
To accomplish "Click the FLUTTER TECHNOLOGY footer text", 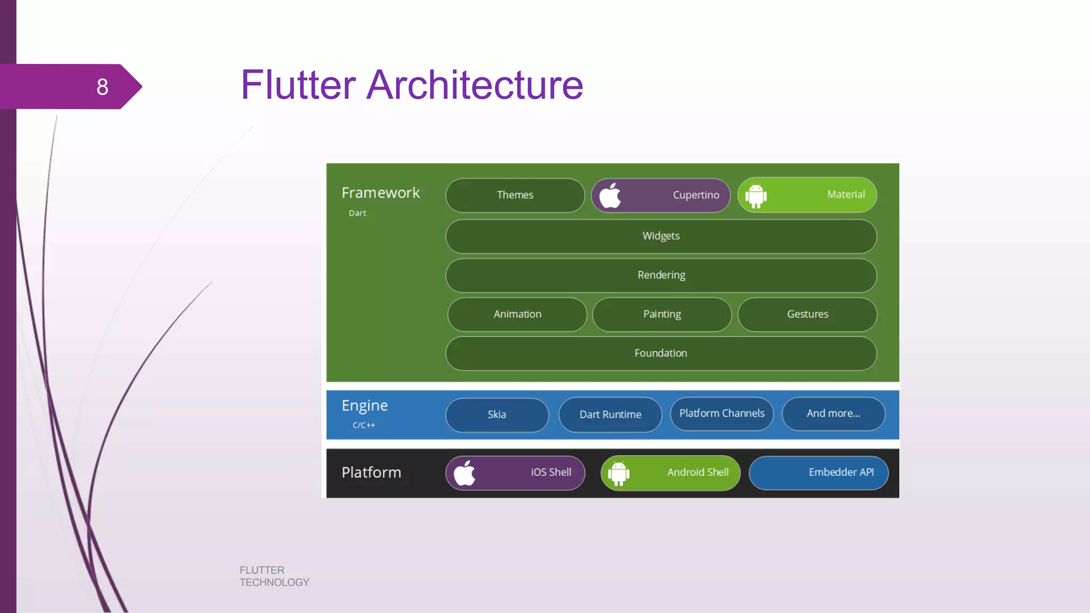I will [x=274, y=576].
